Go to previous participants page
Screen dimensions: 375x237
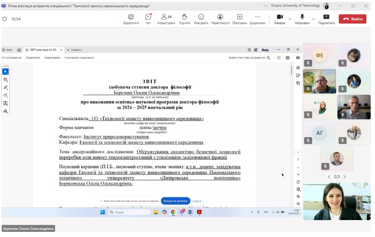[329, 177]
